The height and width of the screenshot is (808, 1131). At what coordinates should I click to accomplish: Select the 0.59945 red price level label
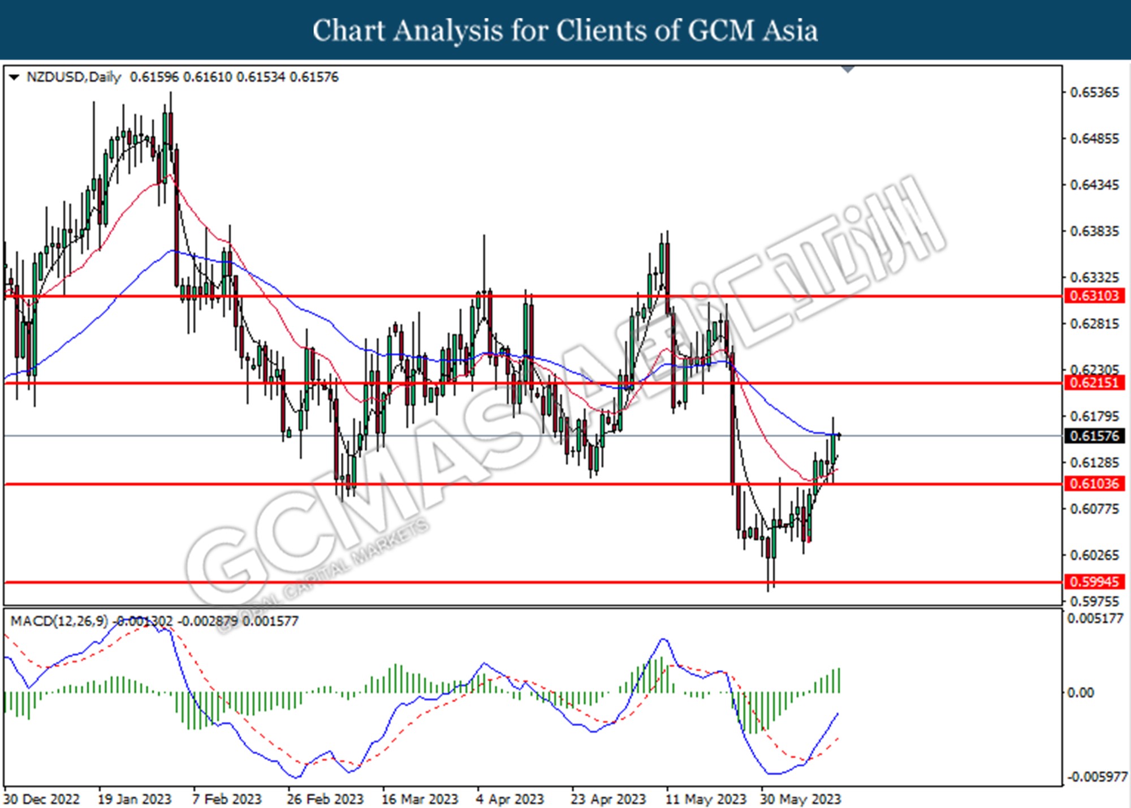(1094, 582)
